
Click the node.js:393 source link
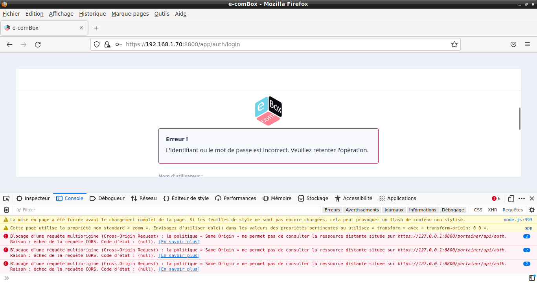(x=518, y=220)
